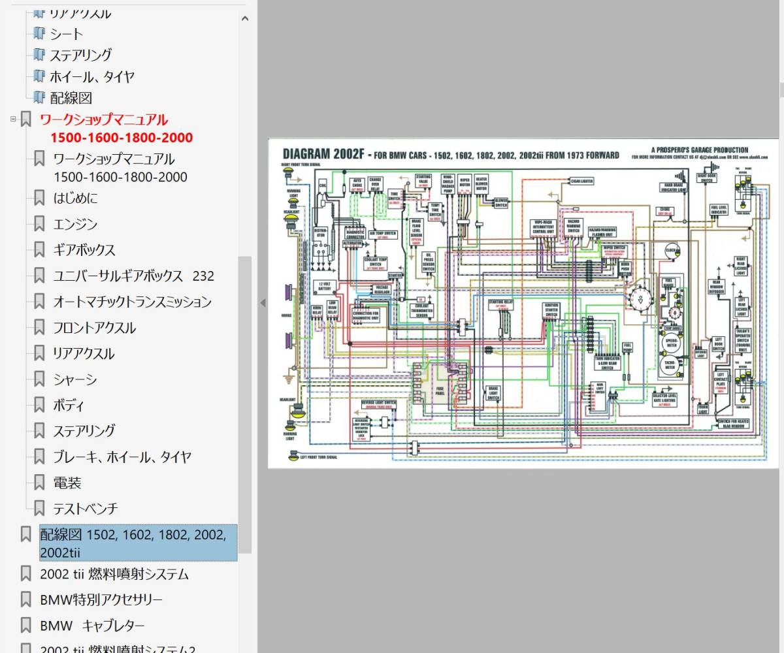
Task: Click the DIAGRAM 2002F wiring diagram page
Action: tap(523, 303)
